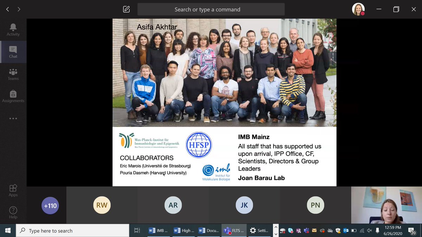Screen dimensions: 422x237
Task: Unmute the speaker volume icon
Action: [370, 231]
